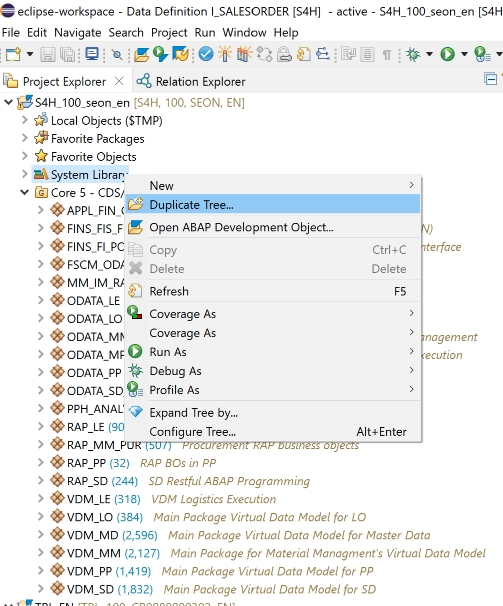Select the Local Objects ($TMP) icon

41,120
